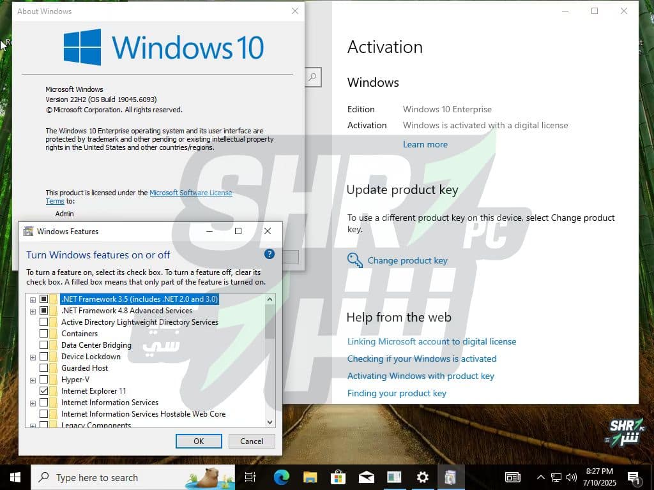This screenshot has height=490, width=654.
Task: Switch to Windows Features taskbar icon
Action: click(450, 477)
